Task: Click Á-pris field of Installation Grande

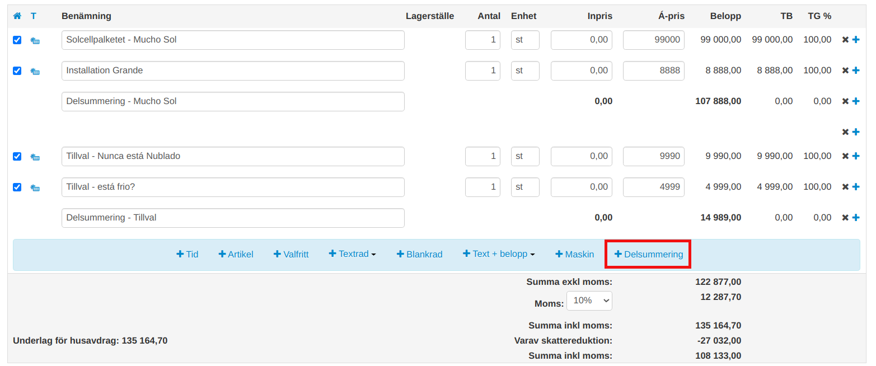Action: pyautogui.click(x=653, y=71)
